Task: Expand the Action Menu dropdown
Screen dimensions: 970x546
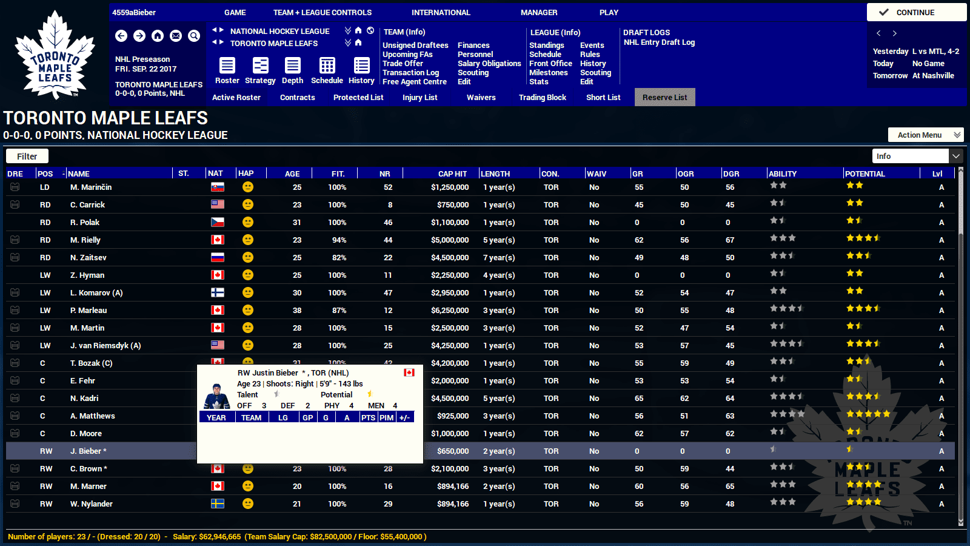Action: pos(926,135)
